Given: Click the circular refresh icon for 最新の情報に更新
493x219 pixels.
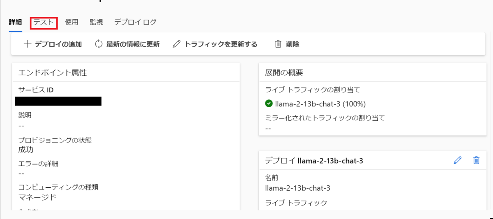Looking at the screenshot, I should 99,44.
